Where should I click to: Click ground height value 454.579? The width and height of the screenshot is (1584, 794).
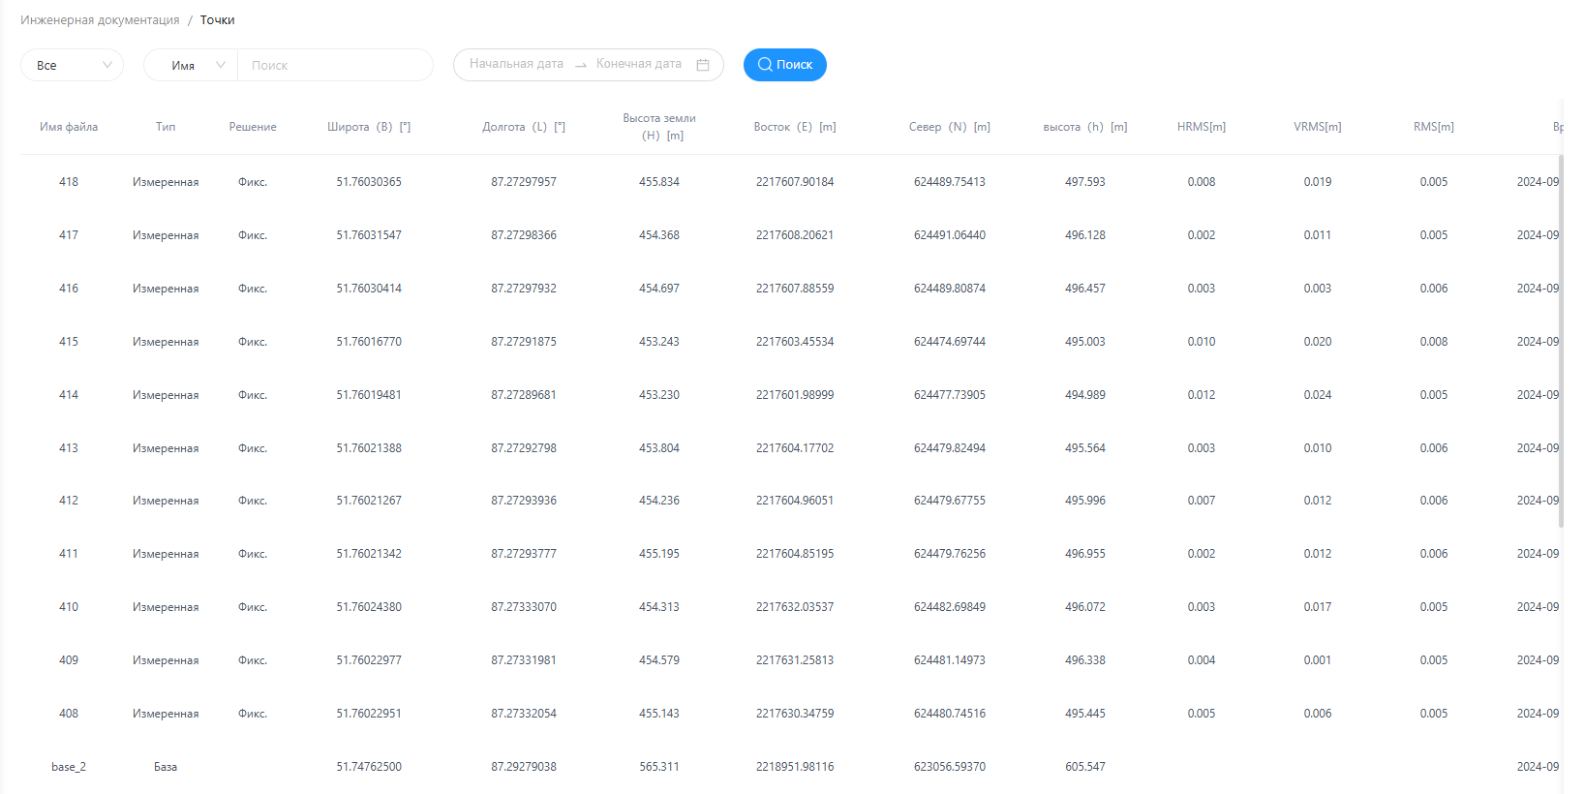click(x=659, y=660)
